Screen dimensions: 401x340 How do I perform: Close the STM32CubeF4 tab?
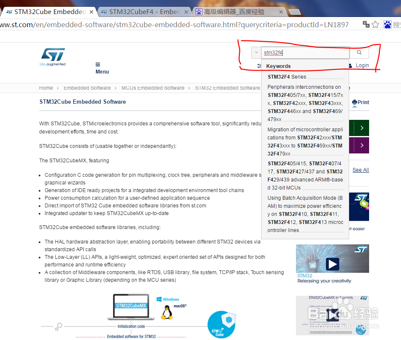pos(186,12)
